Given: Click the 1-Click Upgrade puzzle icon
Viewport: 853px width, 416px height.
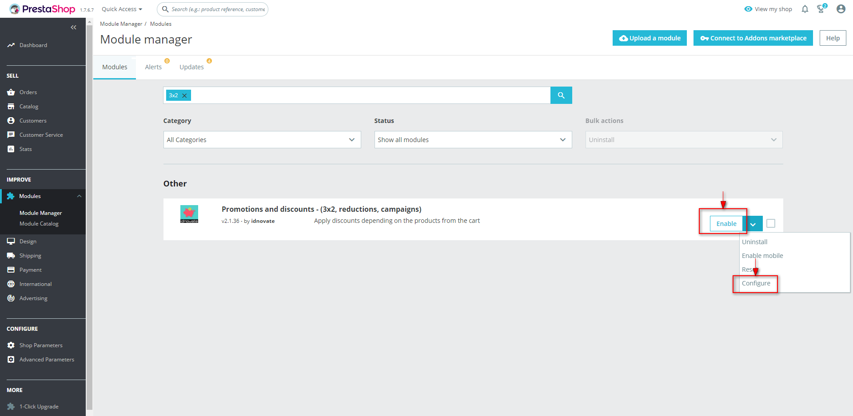Looking at the screenshot, I should click(x=11, y=407).
